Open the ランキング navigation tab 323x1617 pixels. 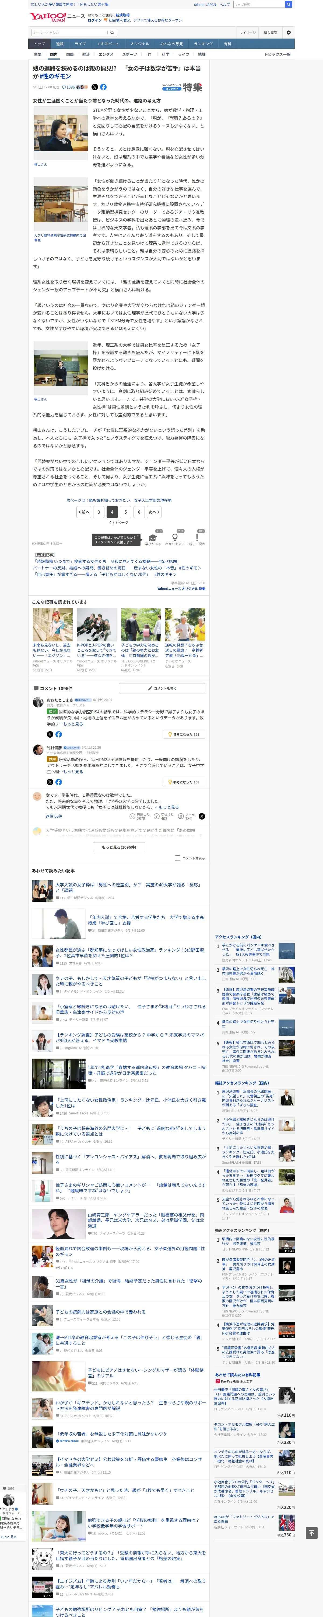[203, 44]
